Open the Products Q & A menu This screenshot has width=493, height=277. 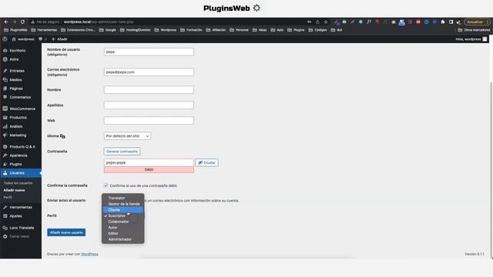[x=22, y=147]
